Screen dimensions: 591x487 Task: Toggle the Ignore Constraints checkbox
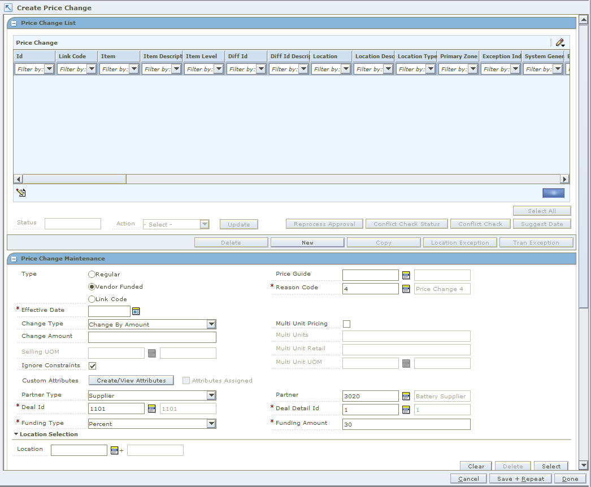92,366
